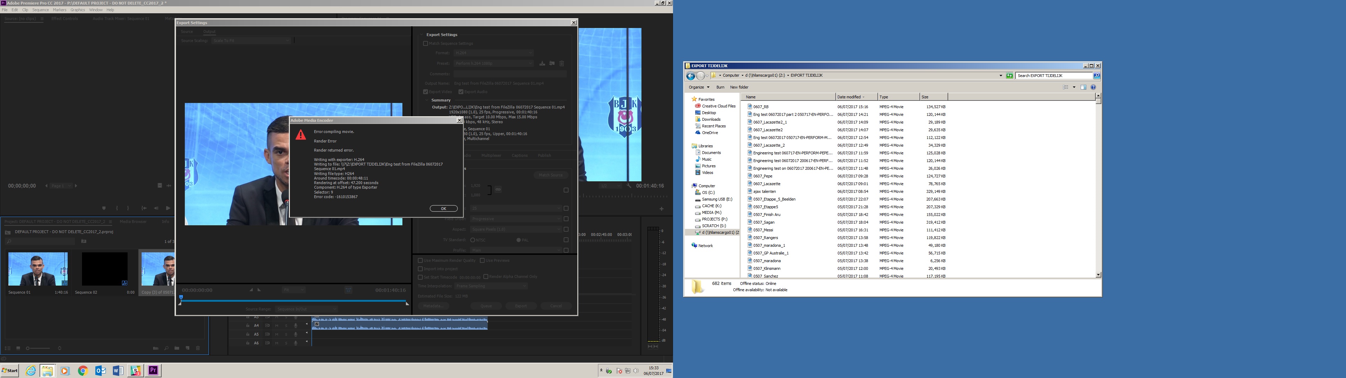The width and height of the screenshot is (1346, 378).
Task: Collapse the Summary section in Export Settings
Action: (x=427, y=100)
